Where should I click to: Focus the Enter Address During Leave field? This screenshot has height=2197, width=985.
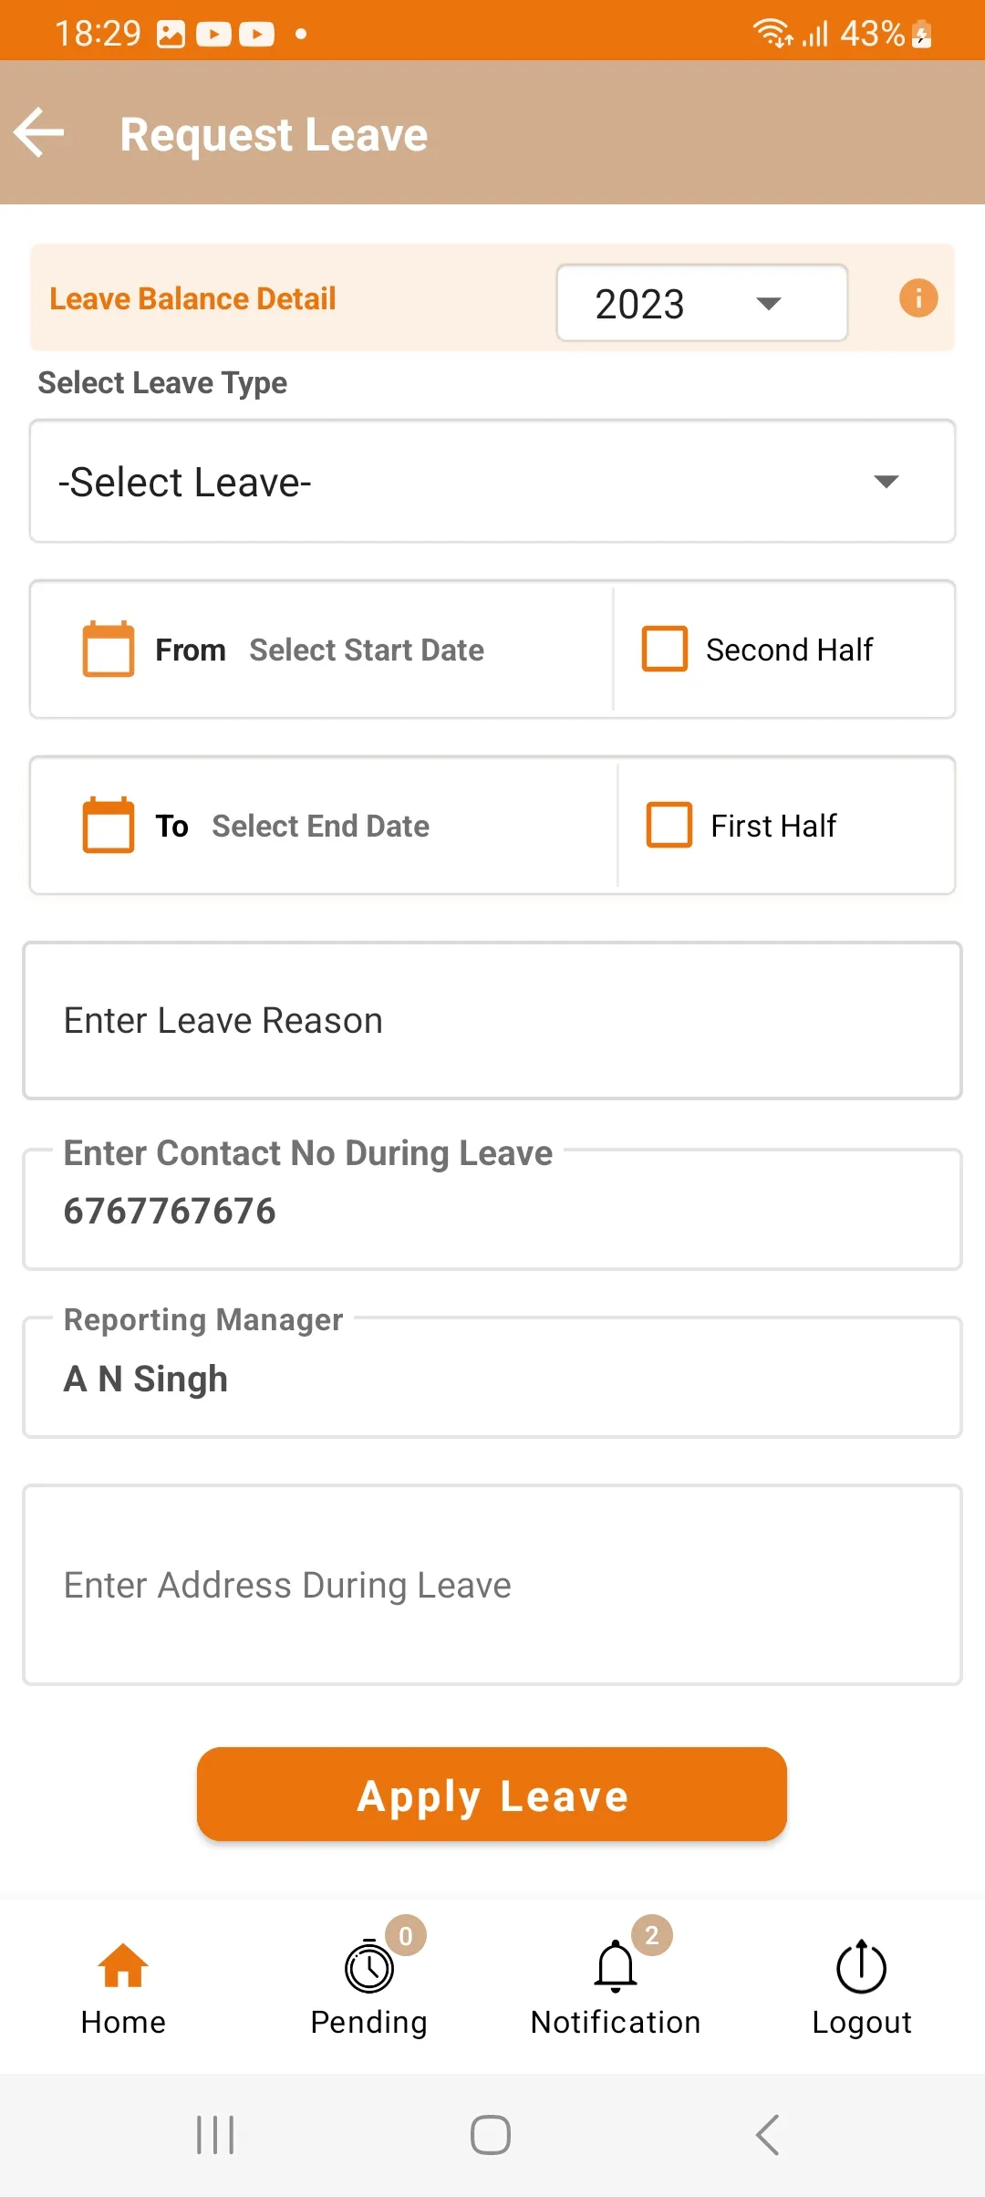coord(493,1585)
